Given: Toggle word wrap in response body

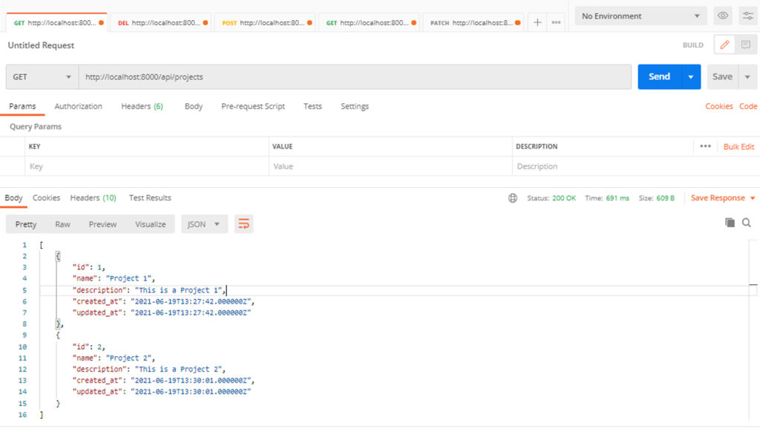Looking at the screenshot, I should [x=243, y=224].
